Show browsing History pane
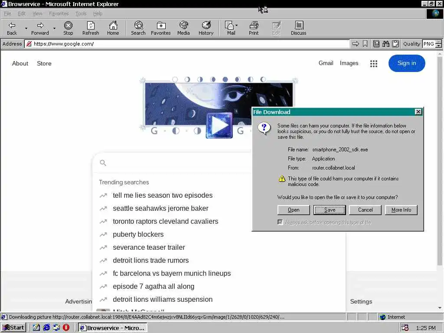444x333 pixels. pos(206,28)
